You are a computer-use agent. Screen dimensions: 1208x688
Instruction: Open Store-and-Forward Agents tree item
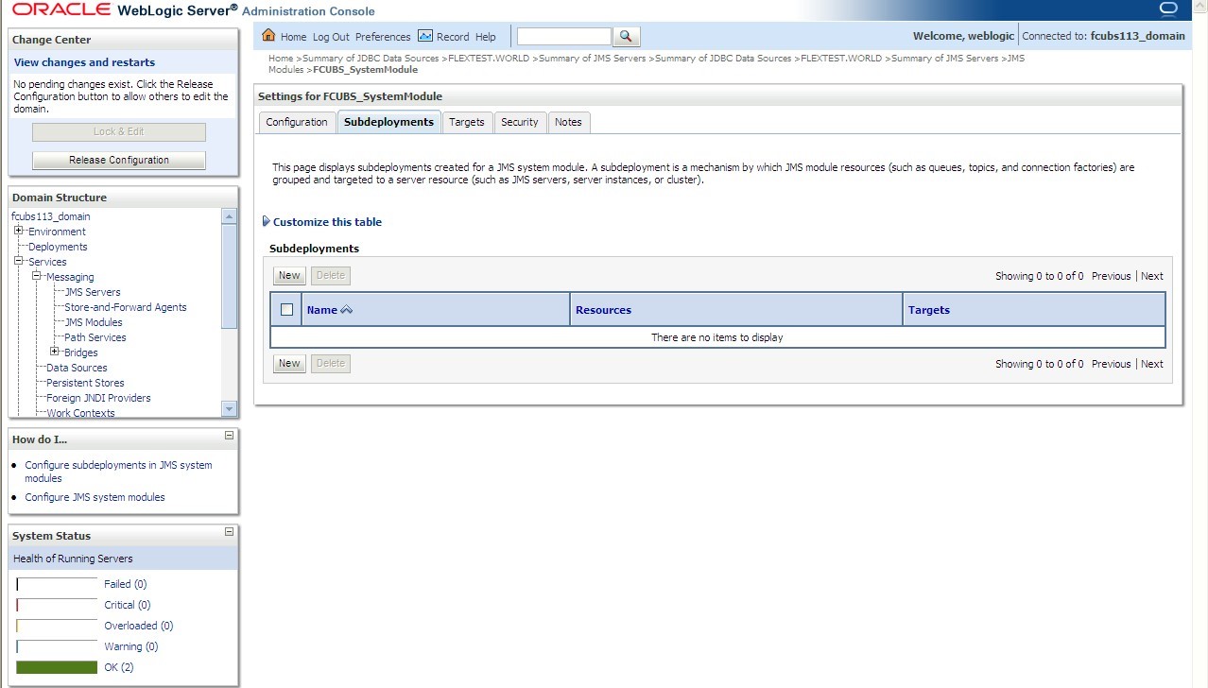(126, 307)
